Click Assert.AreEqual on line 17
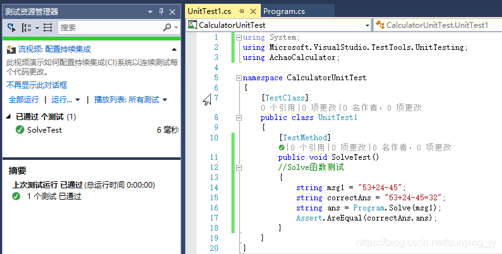The width and height of the screenshot is (502, 254). coord(330,218)
